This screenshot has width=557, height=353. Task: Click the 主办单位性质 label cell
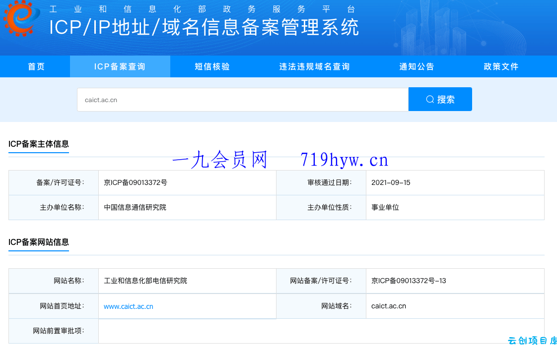(321, 208)
